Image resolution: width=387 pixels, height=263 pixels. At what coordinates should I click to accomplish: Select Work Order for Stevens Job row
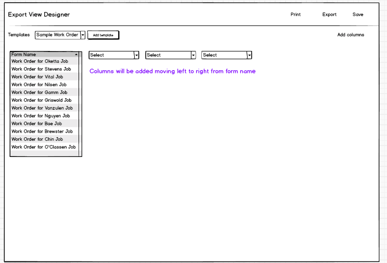point(41,69)
